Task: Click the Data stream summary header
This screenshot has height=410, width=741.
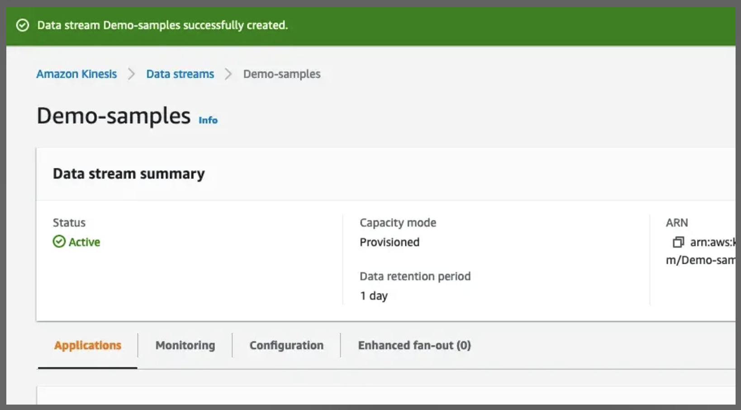Action: click(129, 173)
